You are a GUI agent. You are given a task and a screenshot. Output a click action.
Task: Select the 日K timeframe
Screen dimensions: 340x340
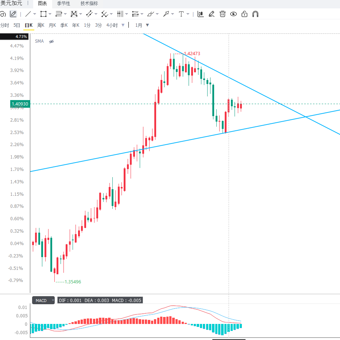coord(28,25)
